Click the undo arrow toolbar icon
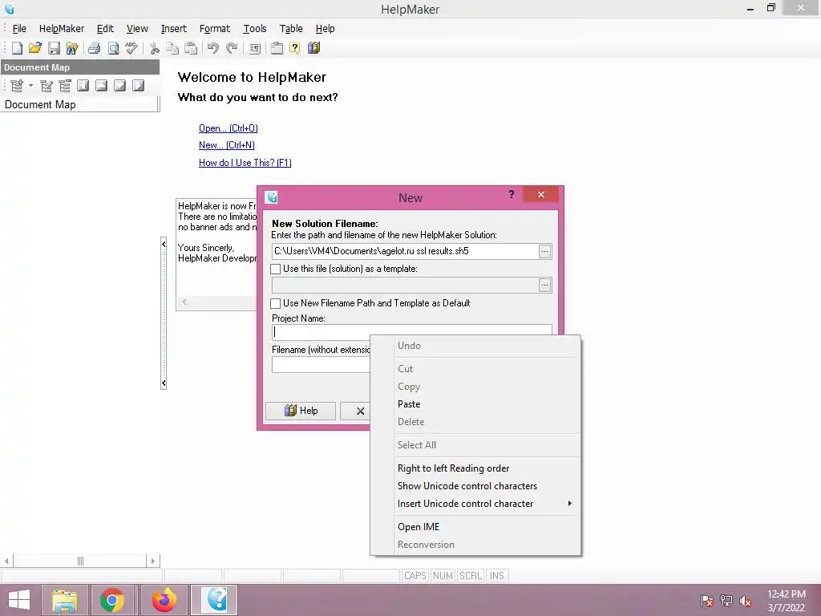The height and width of the screenshot is (616, 821). coord(212,48)
